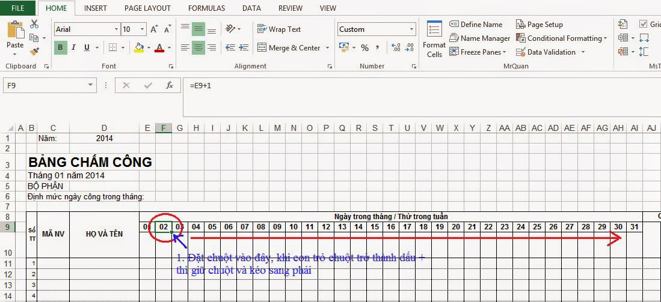661x302 pixels.
Task: Open Merge & Center dropdown arrow
Action: [327, 48]
